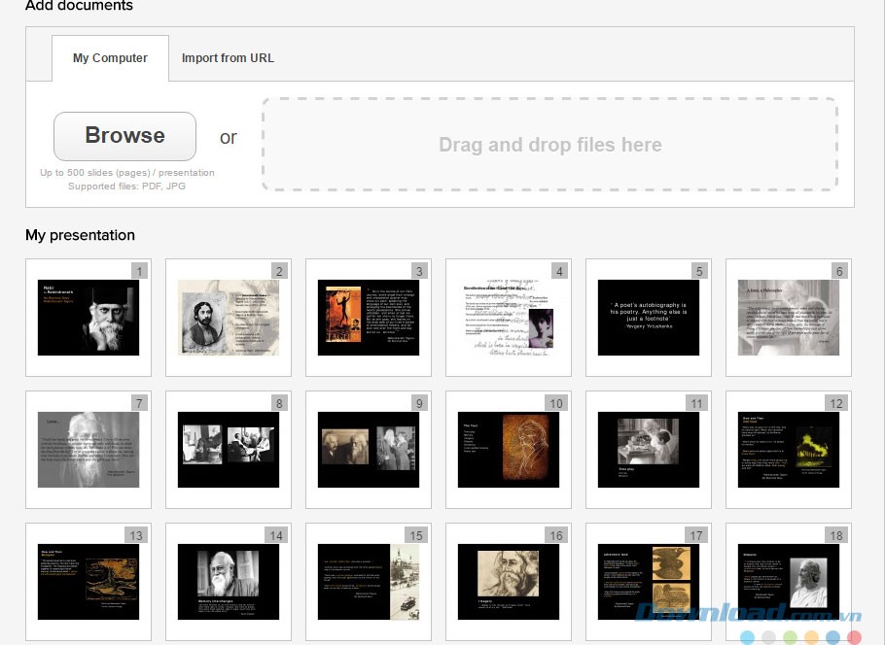Switch to the My Computer tab
The image size is (885, 645).
[110, 58]
